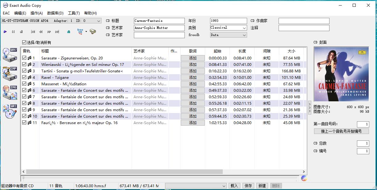
Task: Click the stop playback button
Action: click(21, 32)
